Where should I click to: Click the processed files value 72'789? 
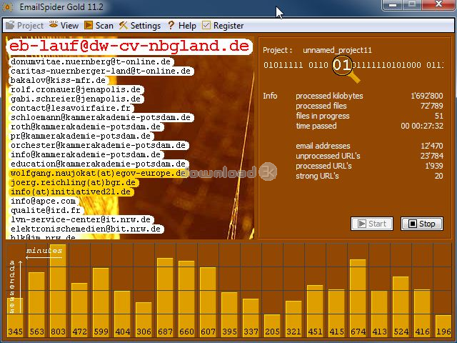(431, 106)
